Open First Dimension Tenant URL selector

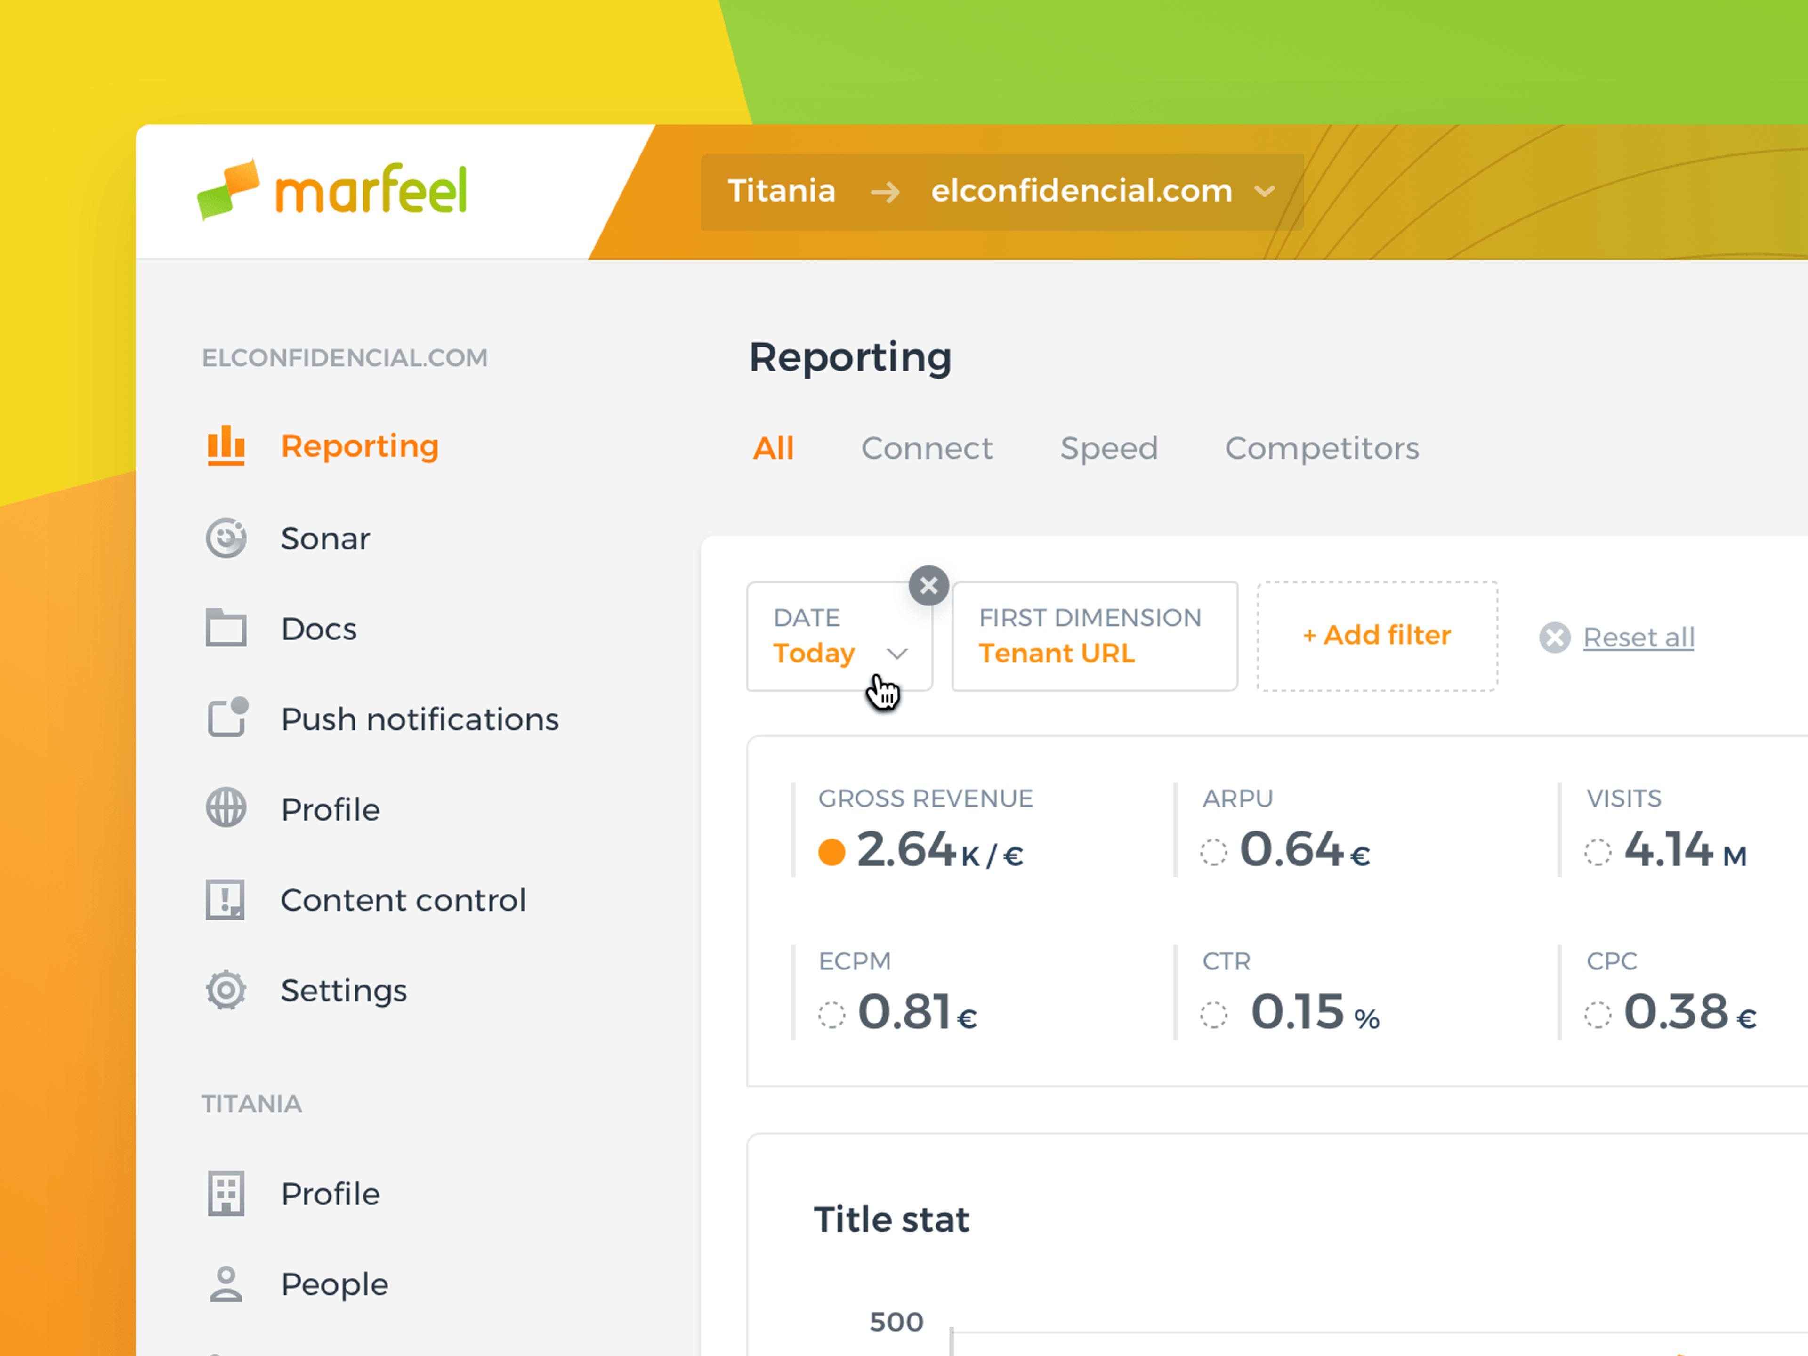pyautogui.click(x=1094, y=636)
